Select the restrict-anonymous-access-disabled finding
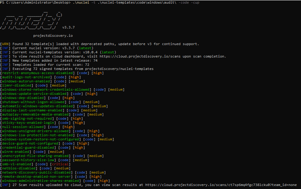301x189 pixels. click(x=37, y=73)
